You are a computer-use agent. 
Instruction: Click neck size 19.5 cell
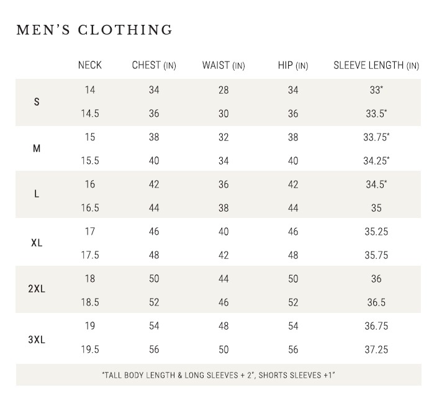[x=90, y=350]
